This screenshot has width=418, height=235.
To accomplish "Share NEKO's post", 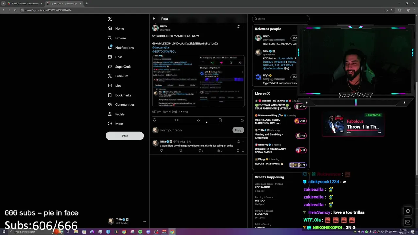I will point(242,120).
